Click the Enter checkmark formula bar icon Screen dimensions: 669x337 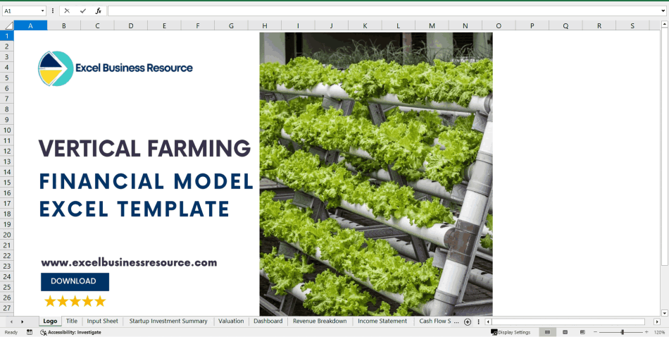coord(83,11)
